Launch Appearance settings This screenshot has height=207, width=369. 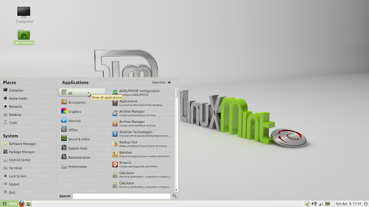(x=142, y=103)
